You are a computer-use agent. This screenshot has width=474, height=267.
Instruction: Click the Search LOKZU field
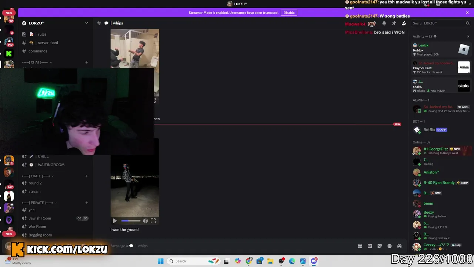441,23
